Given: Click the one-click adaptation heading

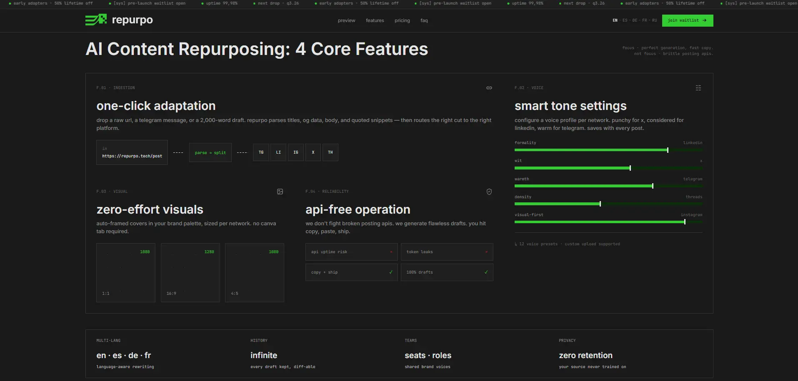Looking at the screenshot, I should (156, 106).
